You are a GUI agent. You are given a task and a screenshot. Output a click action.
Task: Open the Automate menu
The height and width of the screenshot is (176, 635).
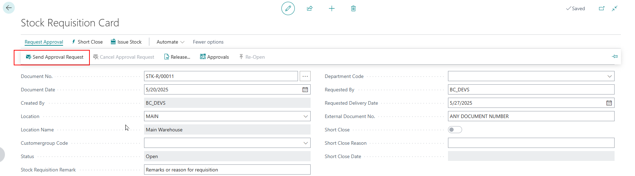point(170,42)
